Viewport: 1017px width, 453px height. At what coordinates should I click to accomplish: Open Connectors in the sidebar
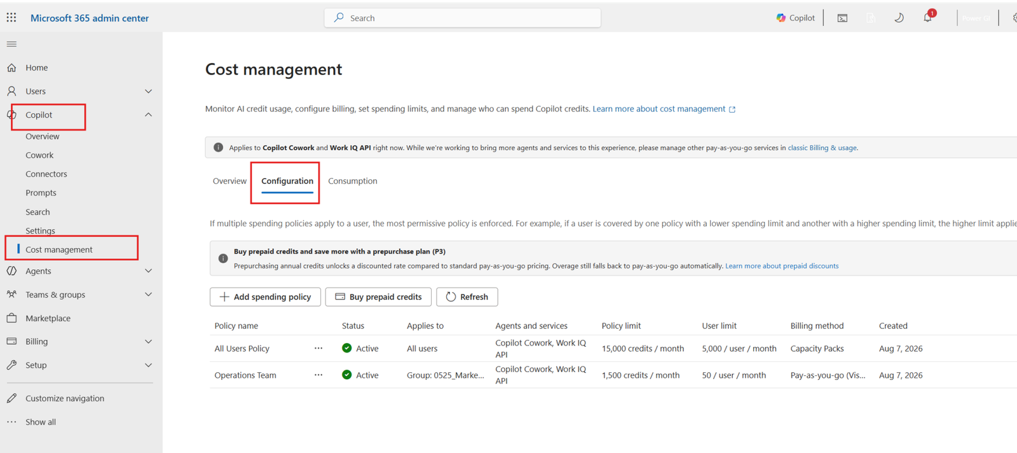point(46,174)
